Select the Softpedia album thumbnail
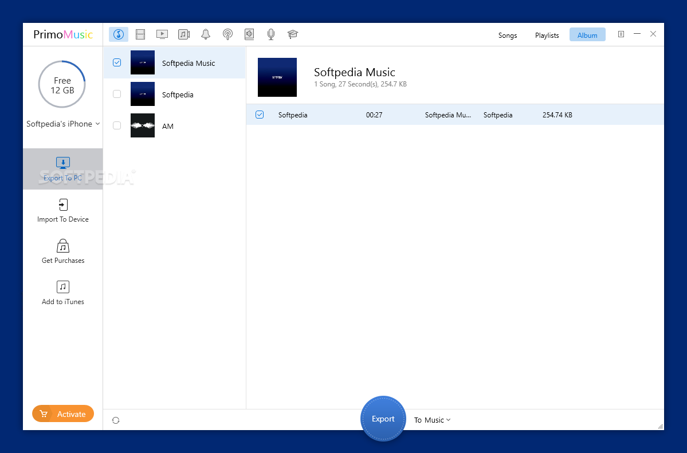The height and width of the screenshot is (453, 687). (x=143, y=94)
